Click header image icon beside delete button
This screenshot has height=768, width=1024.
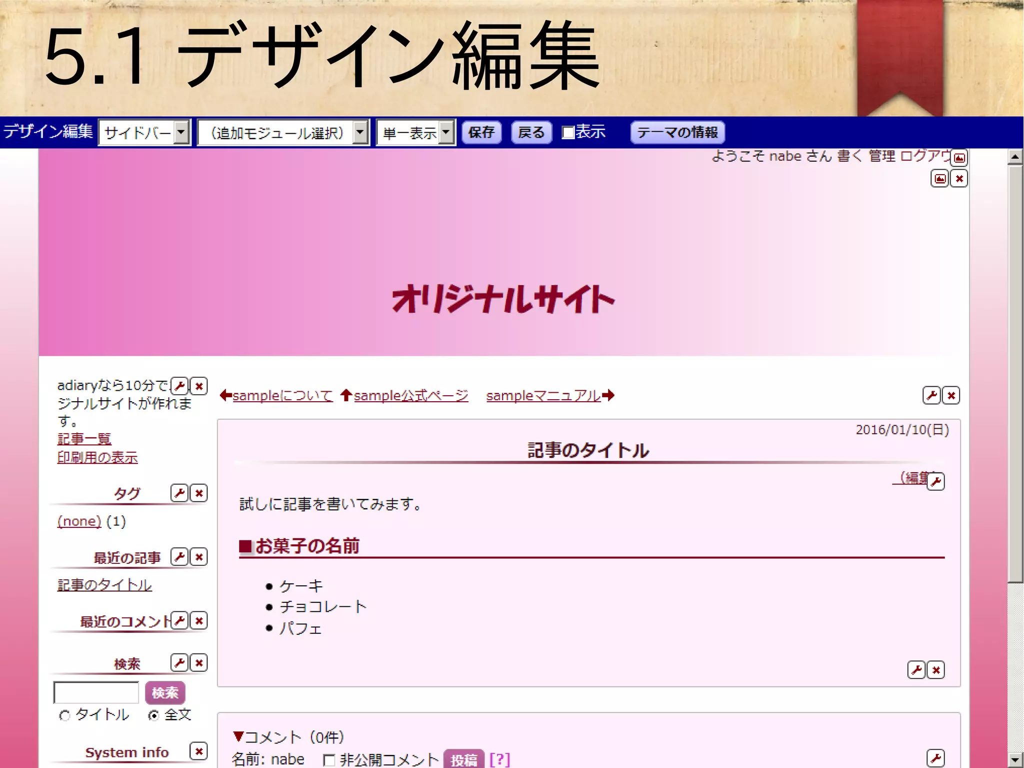point(940,179)
